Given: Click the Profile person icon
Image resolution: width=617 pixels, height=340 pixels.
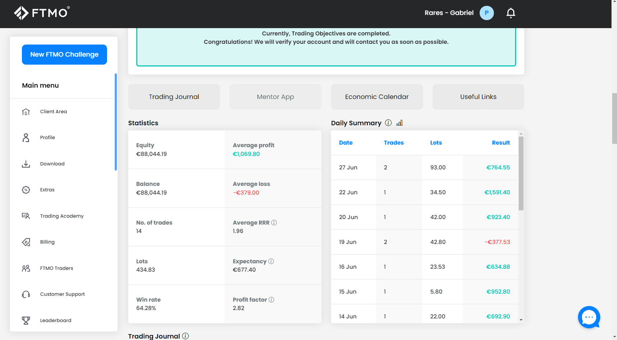Looking at the screenshot, I should click(x=26, y=138).
